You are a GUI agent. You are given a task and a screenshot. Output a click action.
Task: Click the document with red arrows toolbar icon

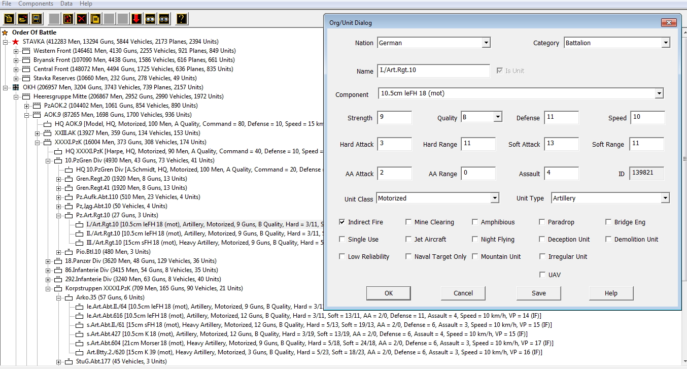point(68,19)
